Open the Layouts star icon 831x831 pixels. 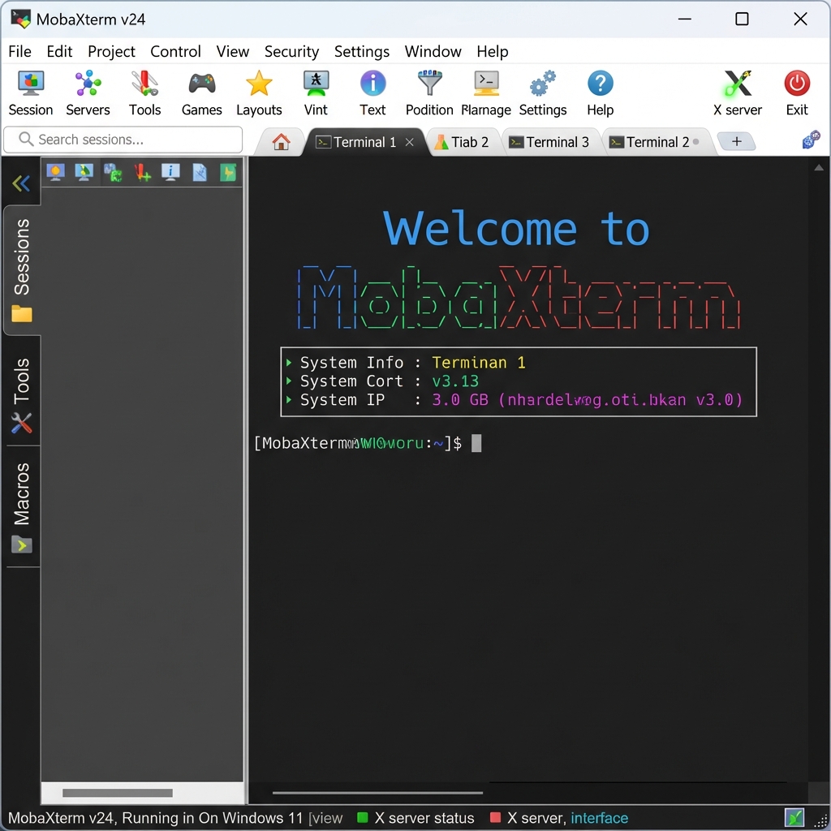click(259, 91)
